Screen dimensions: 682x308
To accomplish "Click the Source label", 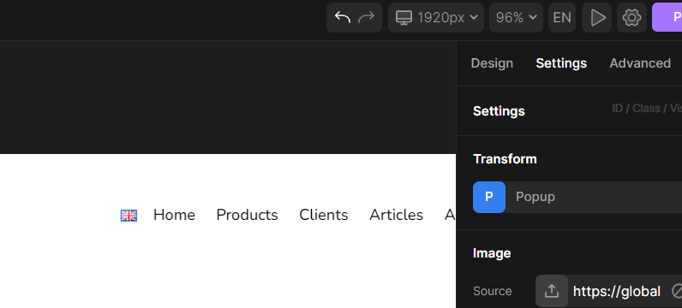I will click(x=492, y=291).
